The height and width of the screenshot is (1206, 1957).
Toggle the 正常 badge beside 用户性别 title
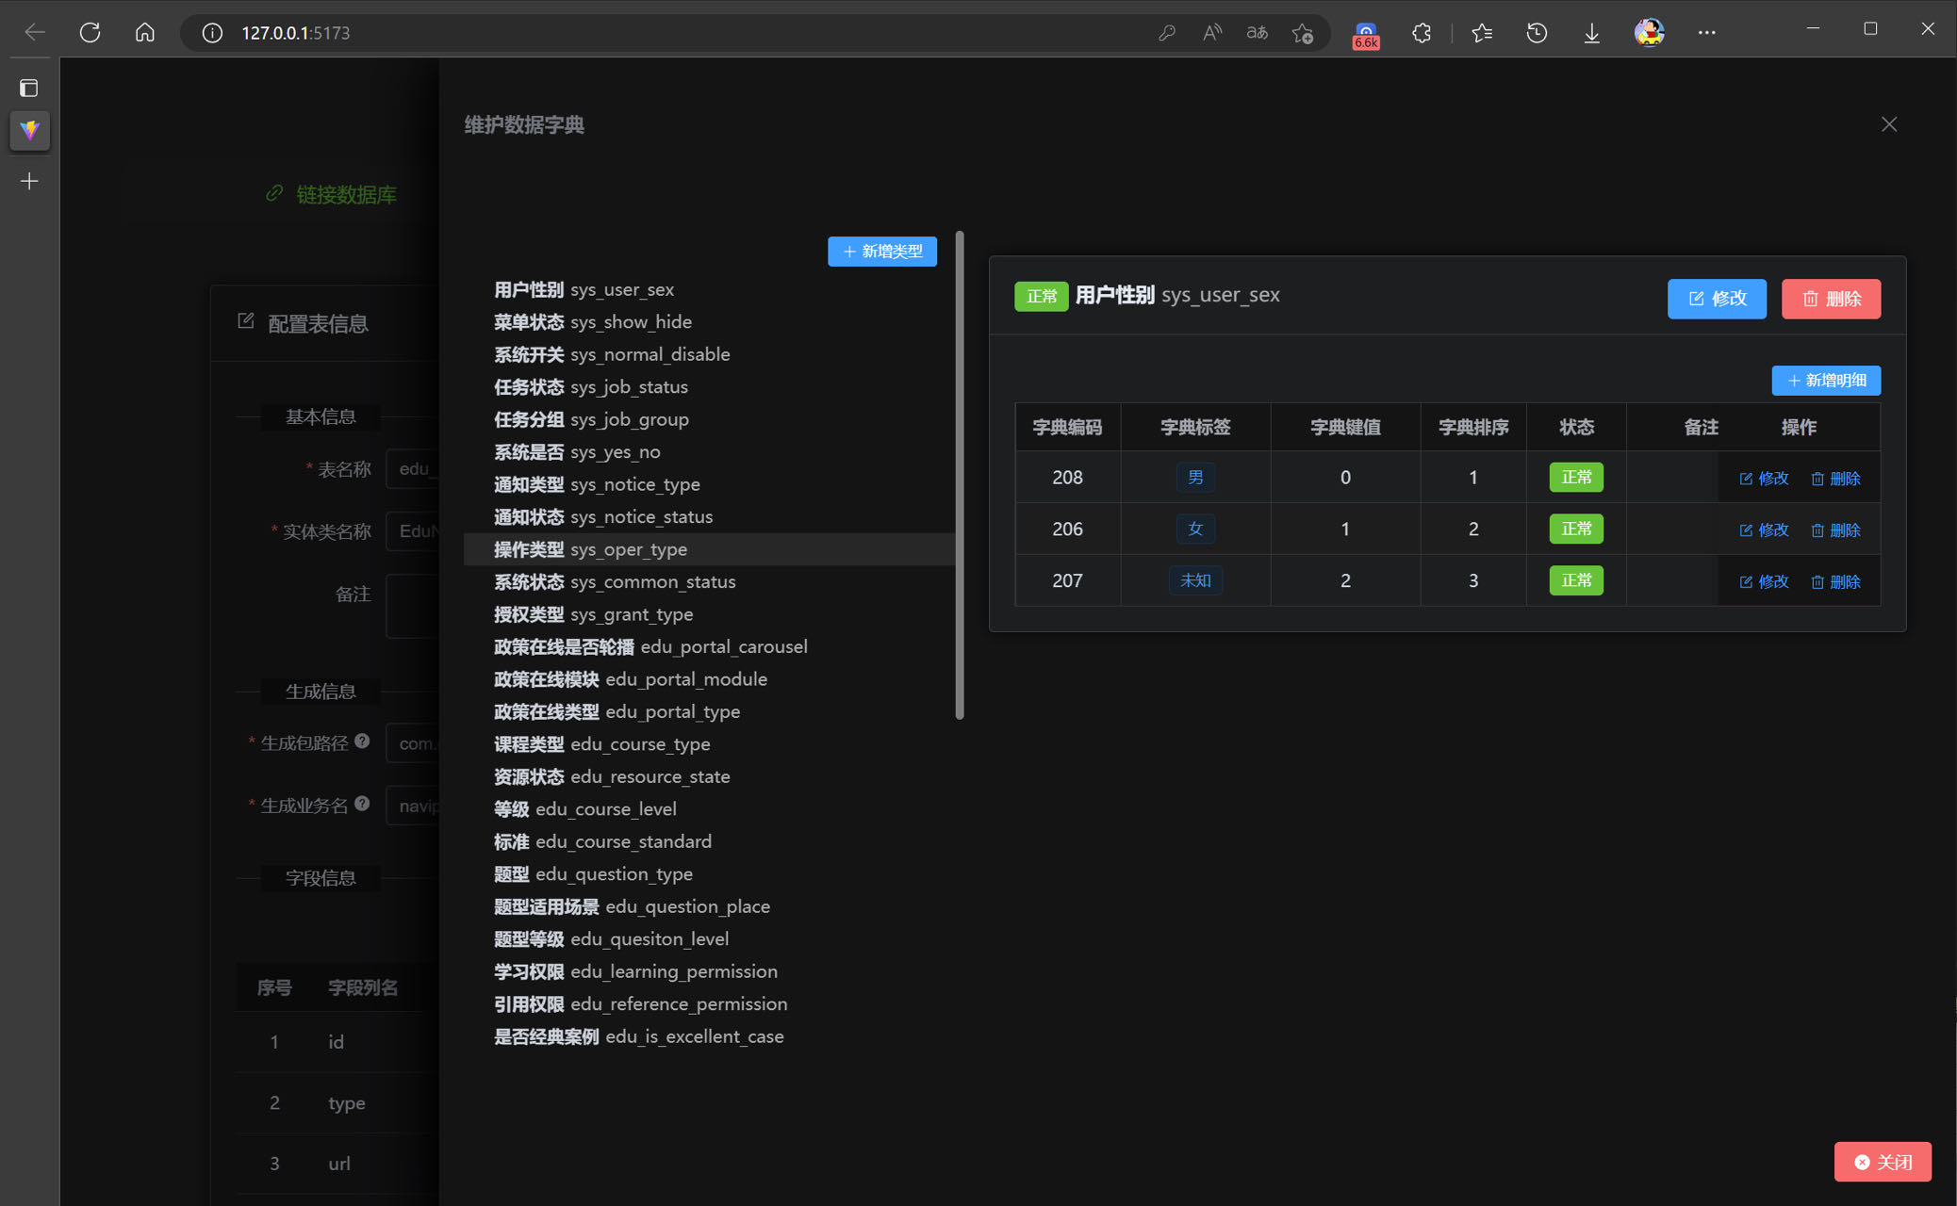1041,296
